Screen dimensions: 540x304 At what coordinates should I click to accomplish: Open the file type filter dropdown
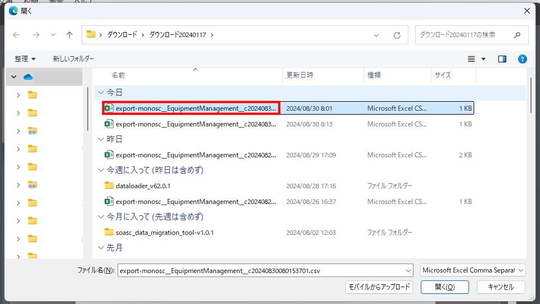click(472, 270)
